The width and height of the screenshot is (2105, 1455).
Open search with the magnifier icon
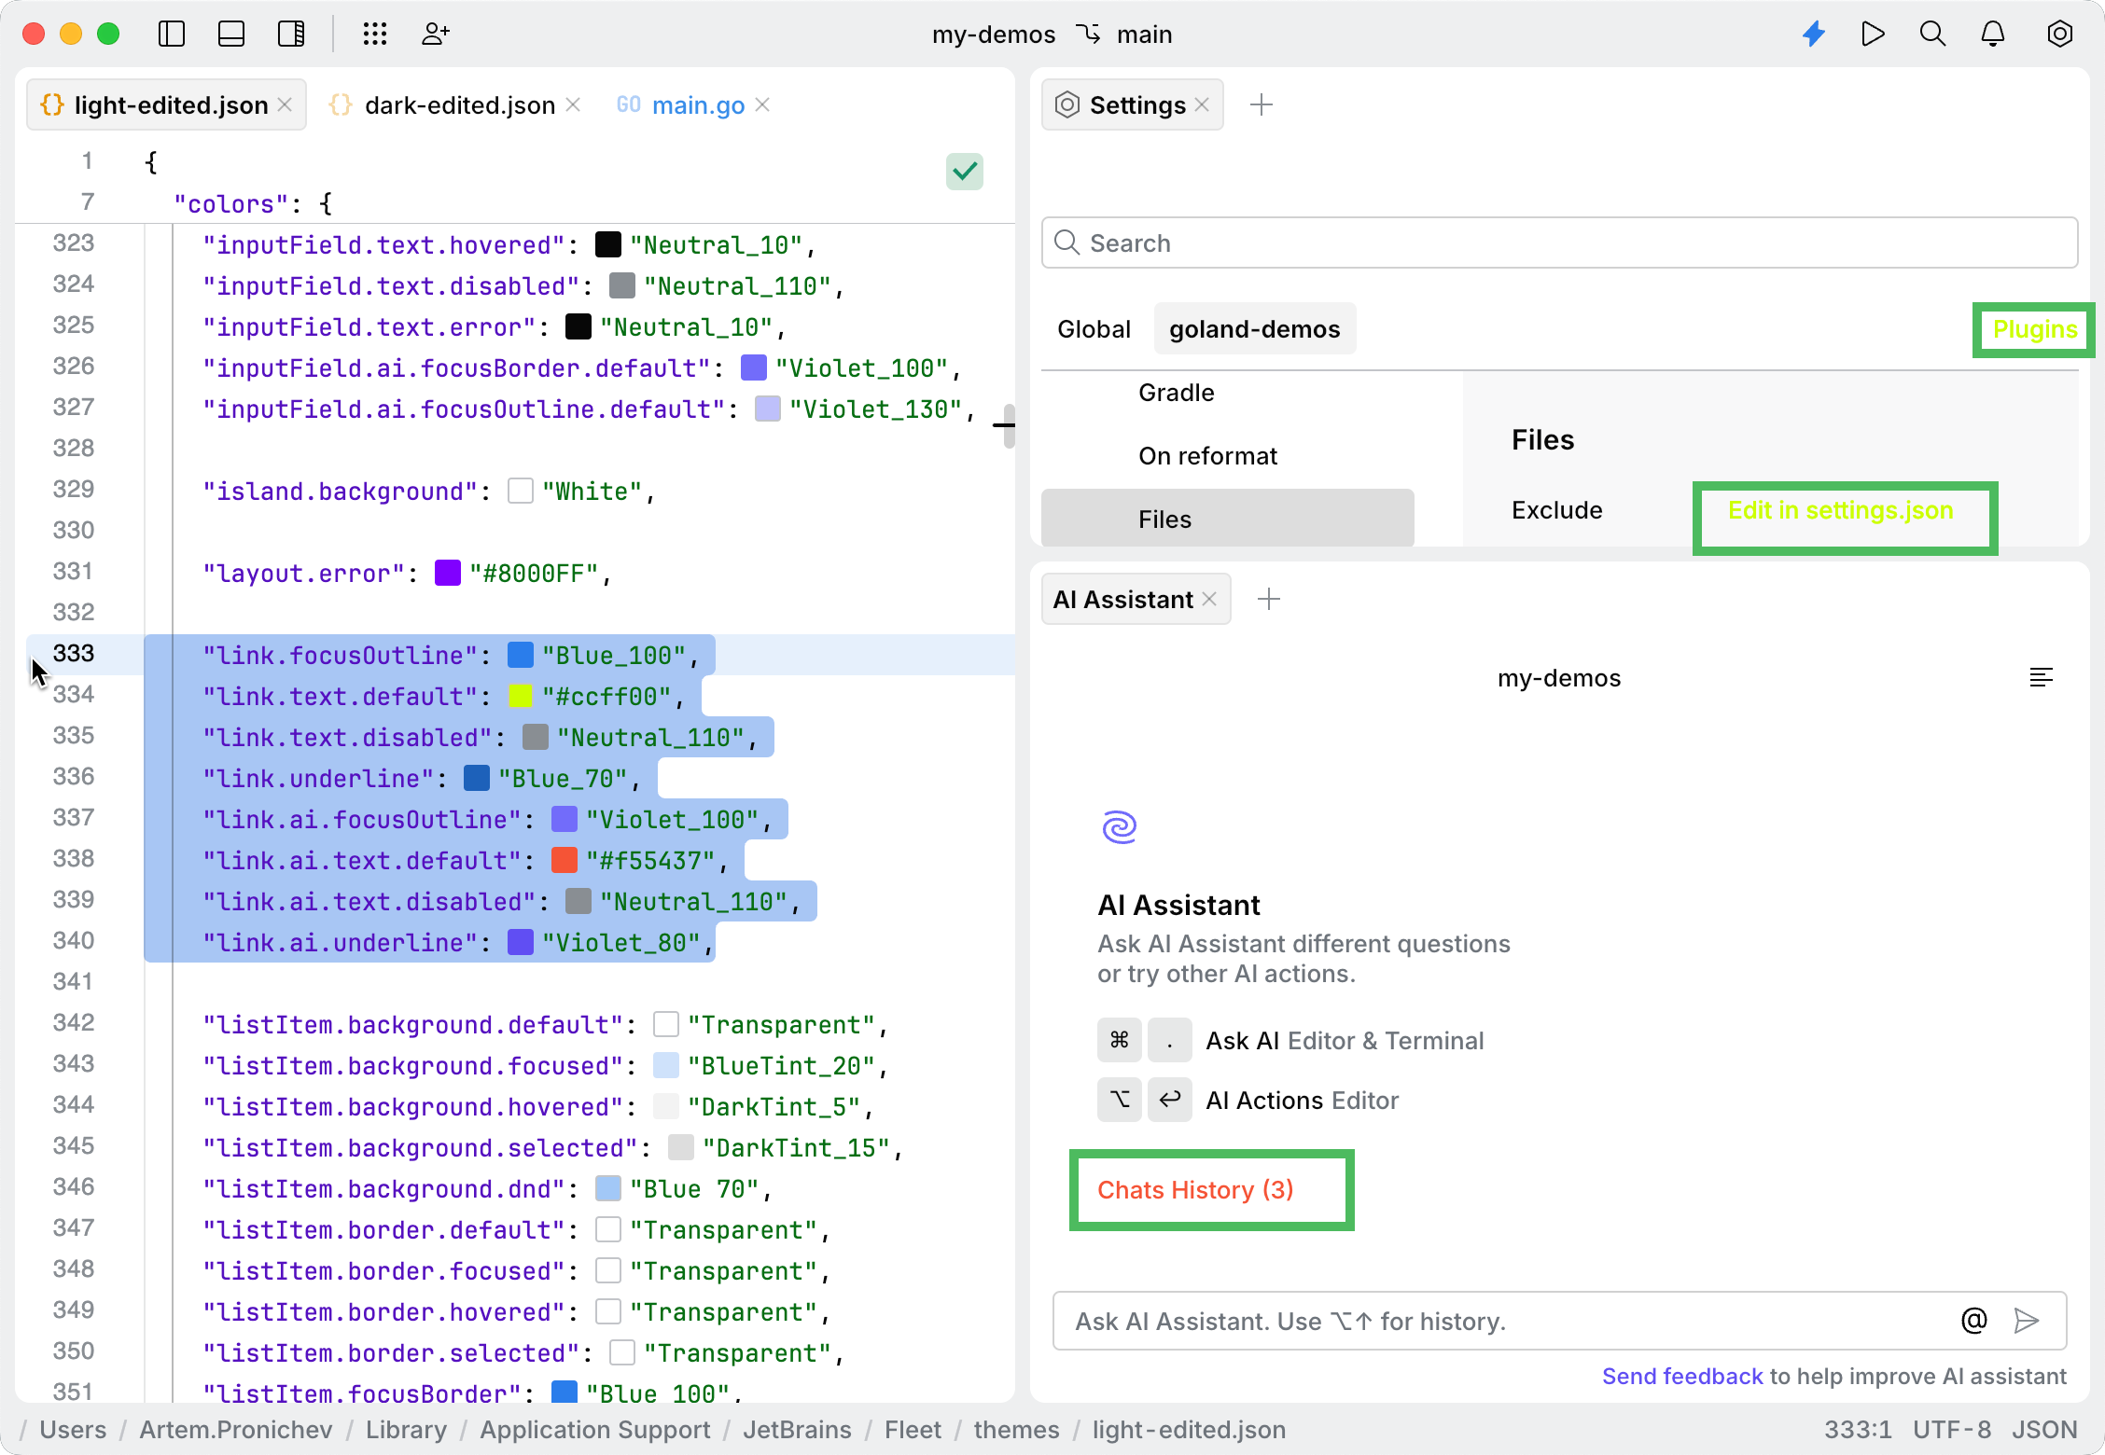1933,35
